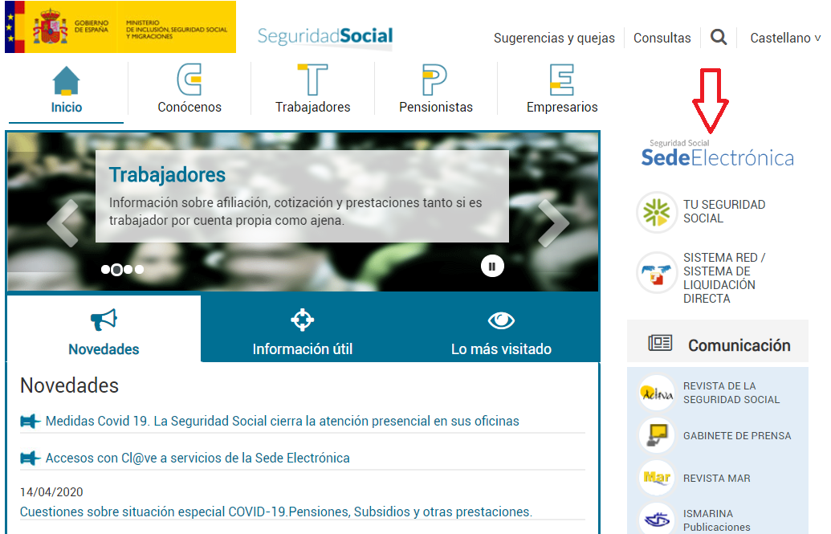The image size is (831, 534).
Task: Click the ISMARINA Publicaciones icon
Action: click(x=657, y=519)
